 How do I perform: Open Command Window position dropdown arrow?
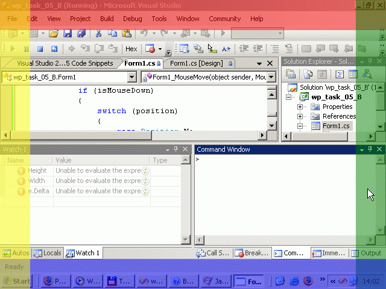[x=362, y=149]
